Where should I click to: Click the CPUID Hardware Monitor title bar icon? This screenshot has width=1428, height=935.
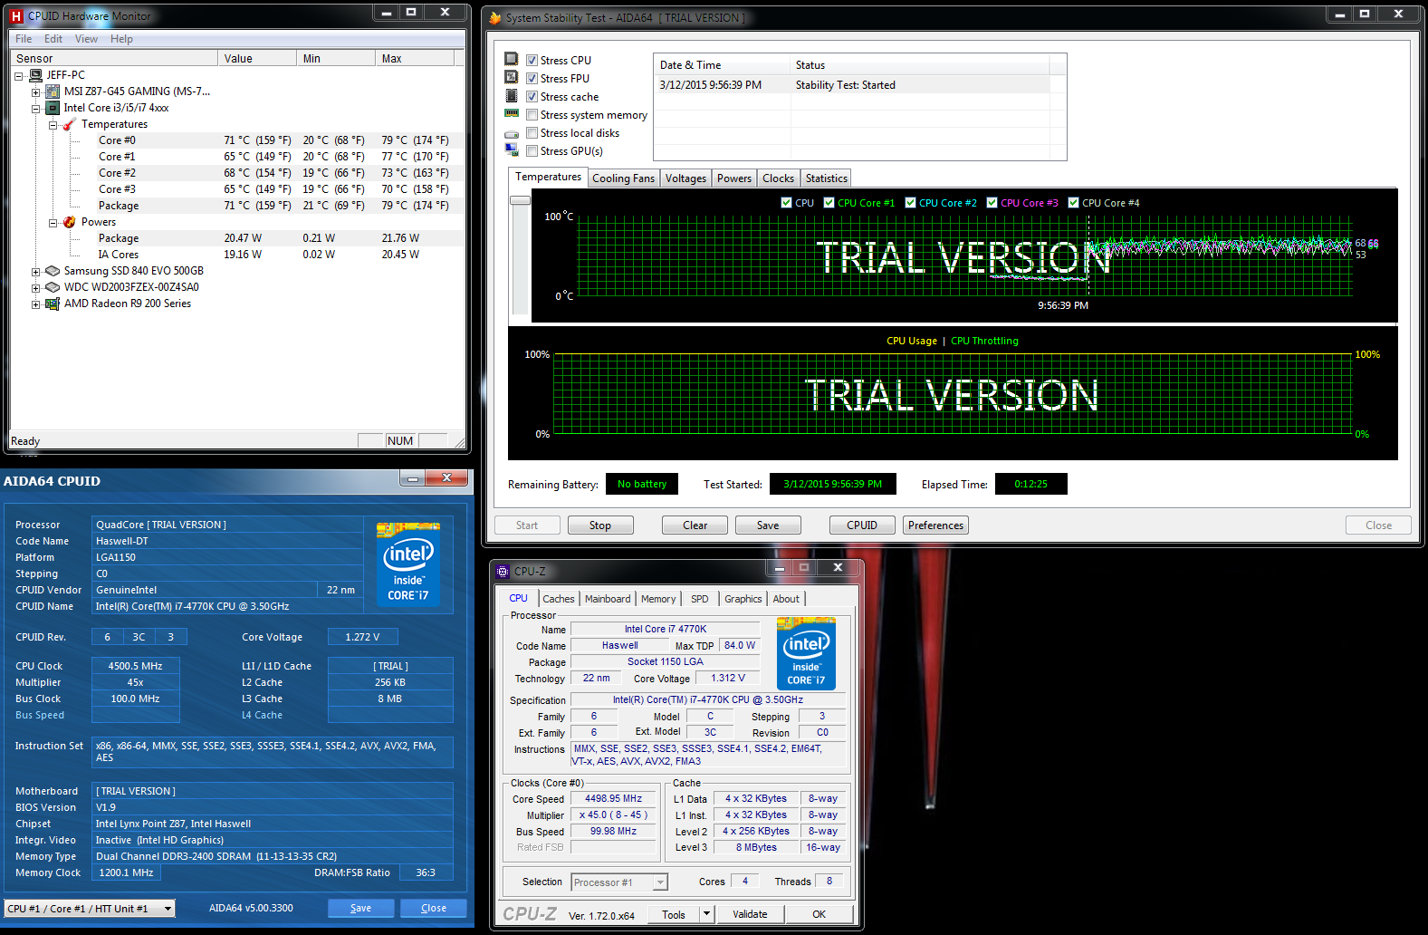click(16, 16)
